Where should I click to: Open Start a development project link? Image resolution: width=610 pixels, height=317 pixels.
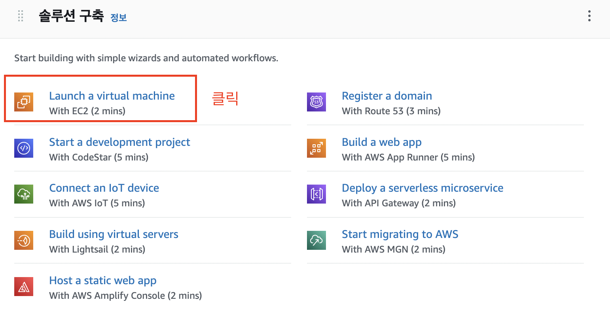click(119, 142)
